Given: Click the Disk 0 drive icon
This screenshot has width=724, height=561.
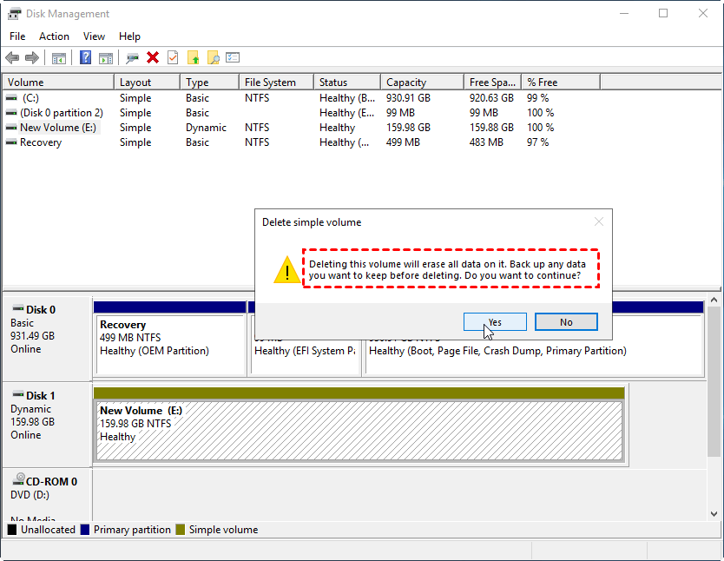Looking at the screenshot, I should [x=18, y=308].
